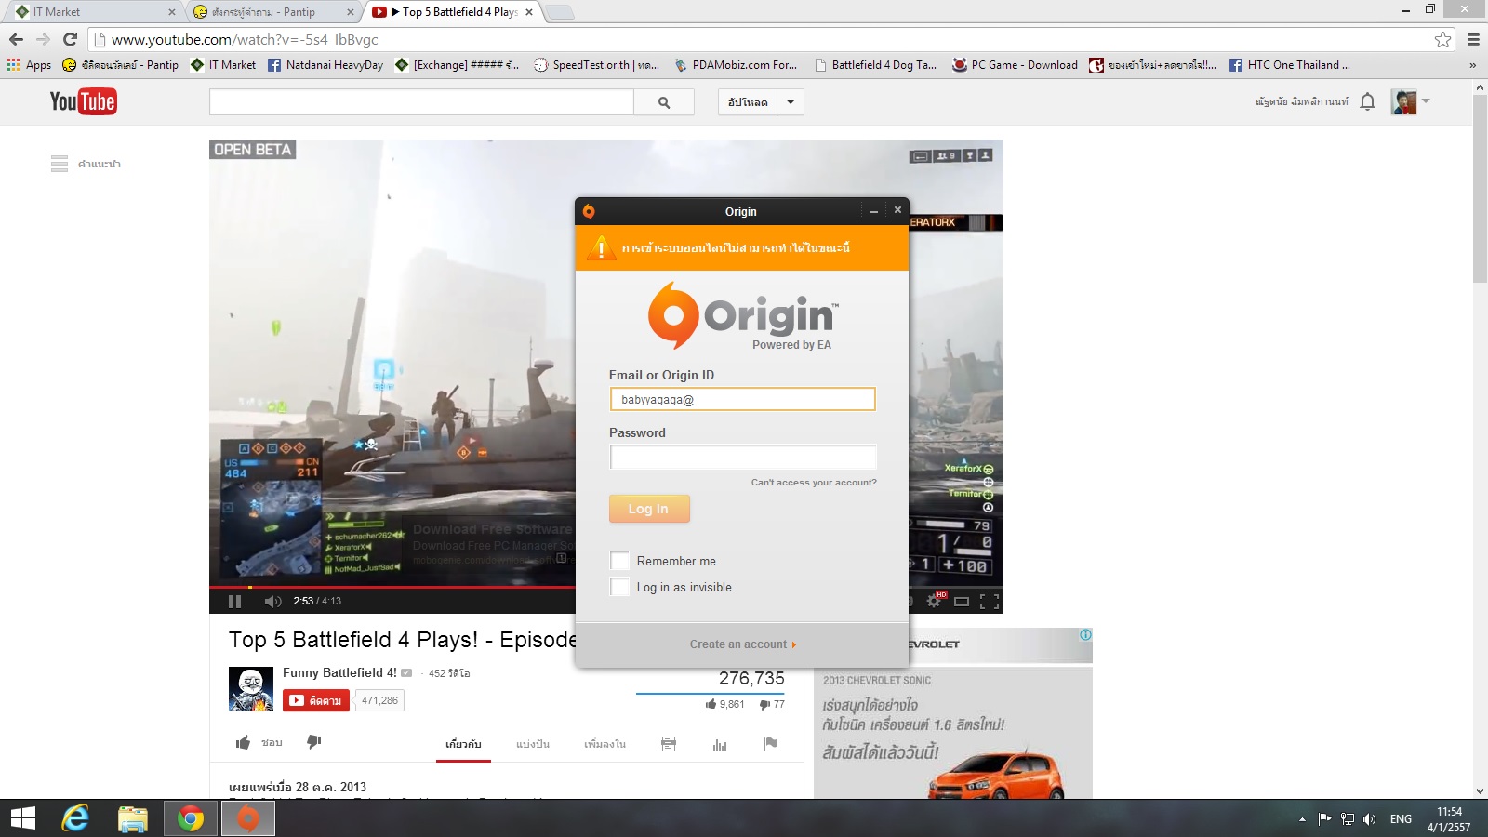
Task: Click the Origin flame icon in title bar
Action: point(589,211)
